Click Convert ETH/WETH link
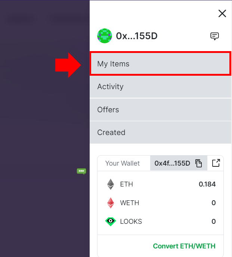 pos(184,246)
